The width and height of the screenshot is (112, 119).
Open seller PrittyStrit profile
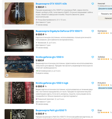point(102,83)
